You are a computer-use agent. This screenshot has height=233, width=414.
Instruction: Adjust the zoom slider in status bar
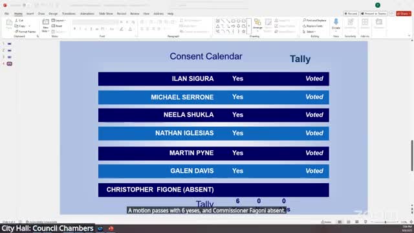(x=386, y=222)
